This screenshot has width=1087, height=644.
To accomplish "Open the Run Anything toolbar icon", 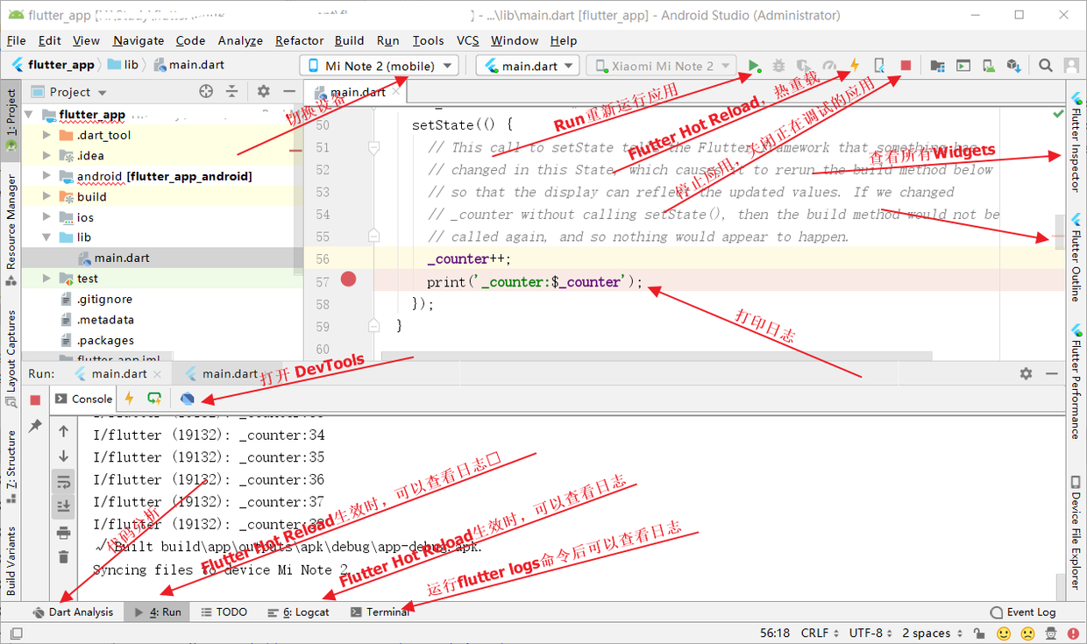I will click(x=963, y=66).
